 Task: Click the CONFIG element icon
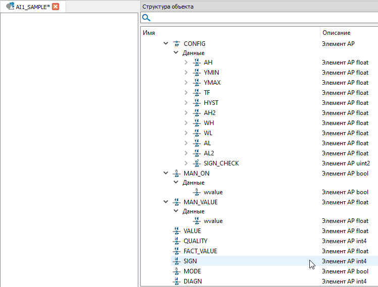(x=176, y=44)
